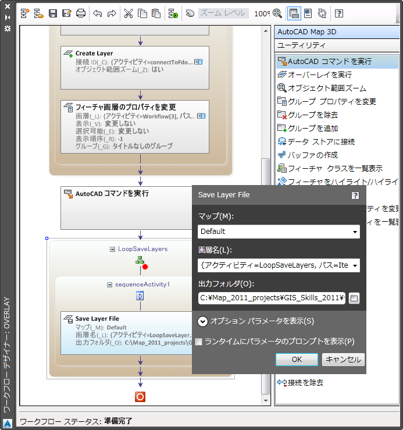The height and width of the screenshot is (430, 403).
Task: Open Save Layer File dialog help
Action: point(355,196)
